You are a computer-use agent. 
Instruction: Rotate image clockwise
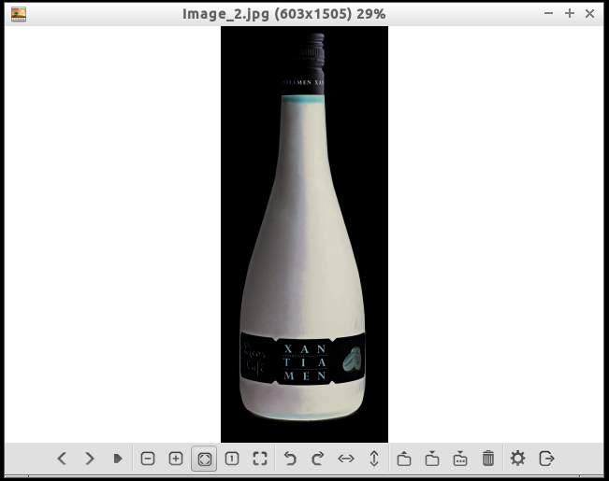[318, 459]
